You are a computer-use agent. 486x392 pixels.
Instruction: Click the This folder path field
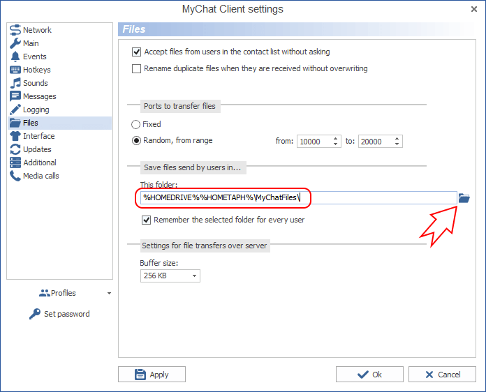[x=298, y=197]
